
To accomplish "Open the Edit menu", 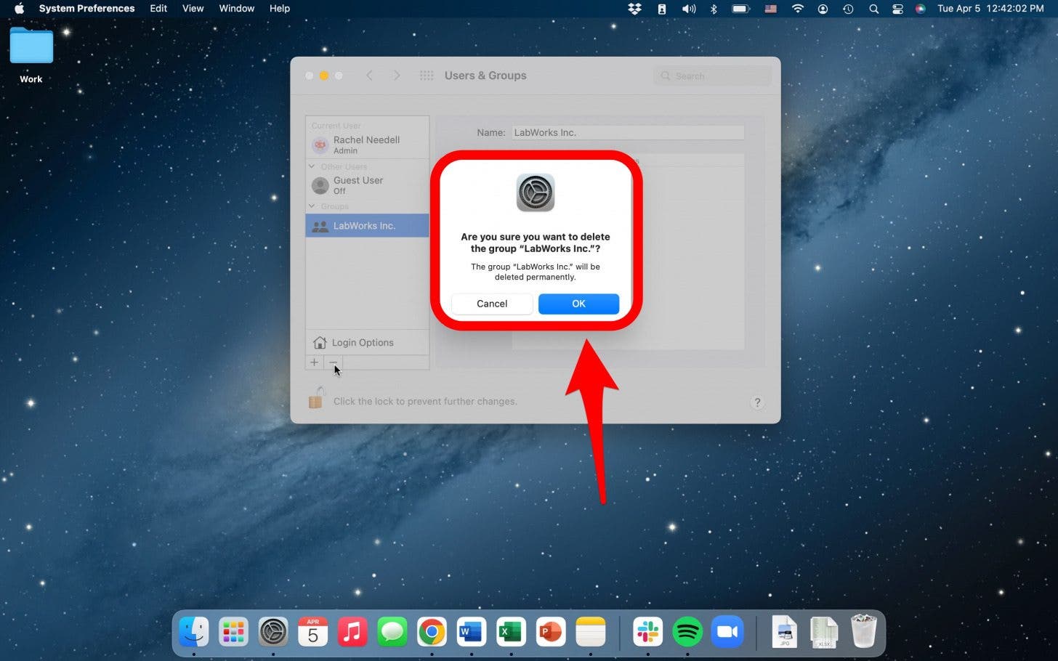I will pos(158,9).
